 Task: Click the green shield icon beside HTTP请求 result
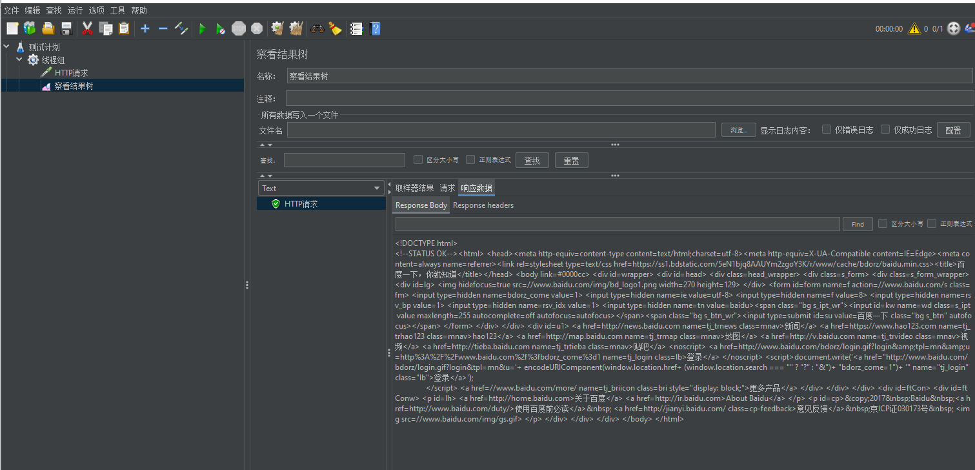(x=276, y=204)
